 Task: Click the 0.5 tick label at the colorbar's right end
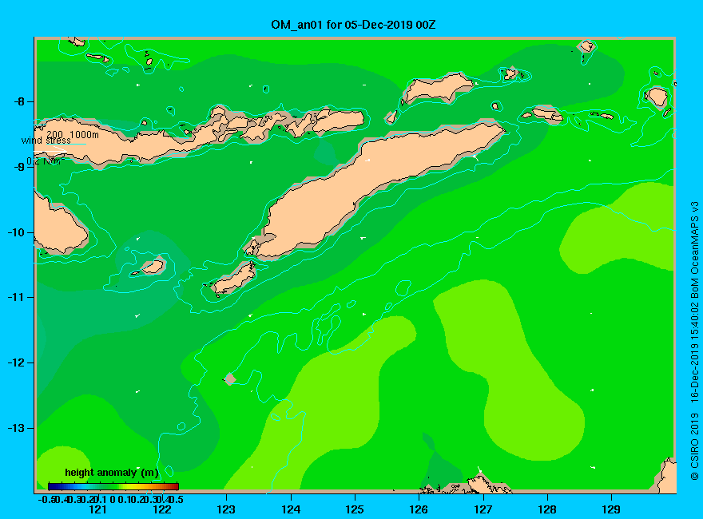point(177,499)
